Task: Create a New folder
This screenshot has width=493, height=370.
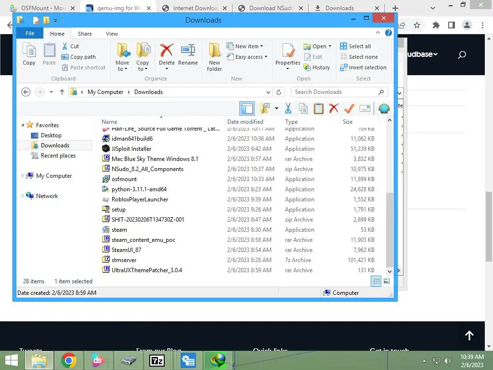Action: [x=214, y=57]
